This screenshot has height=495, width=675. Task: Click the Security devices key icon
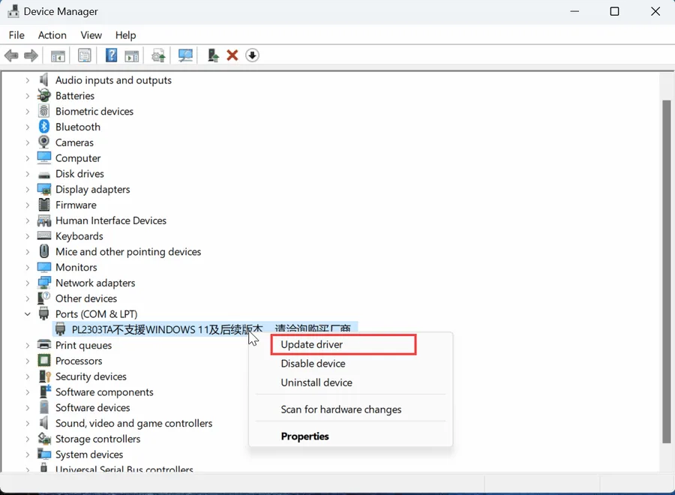pos(45,376)
